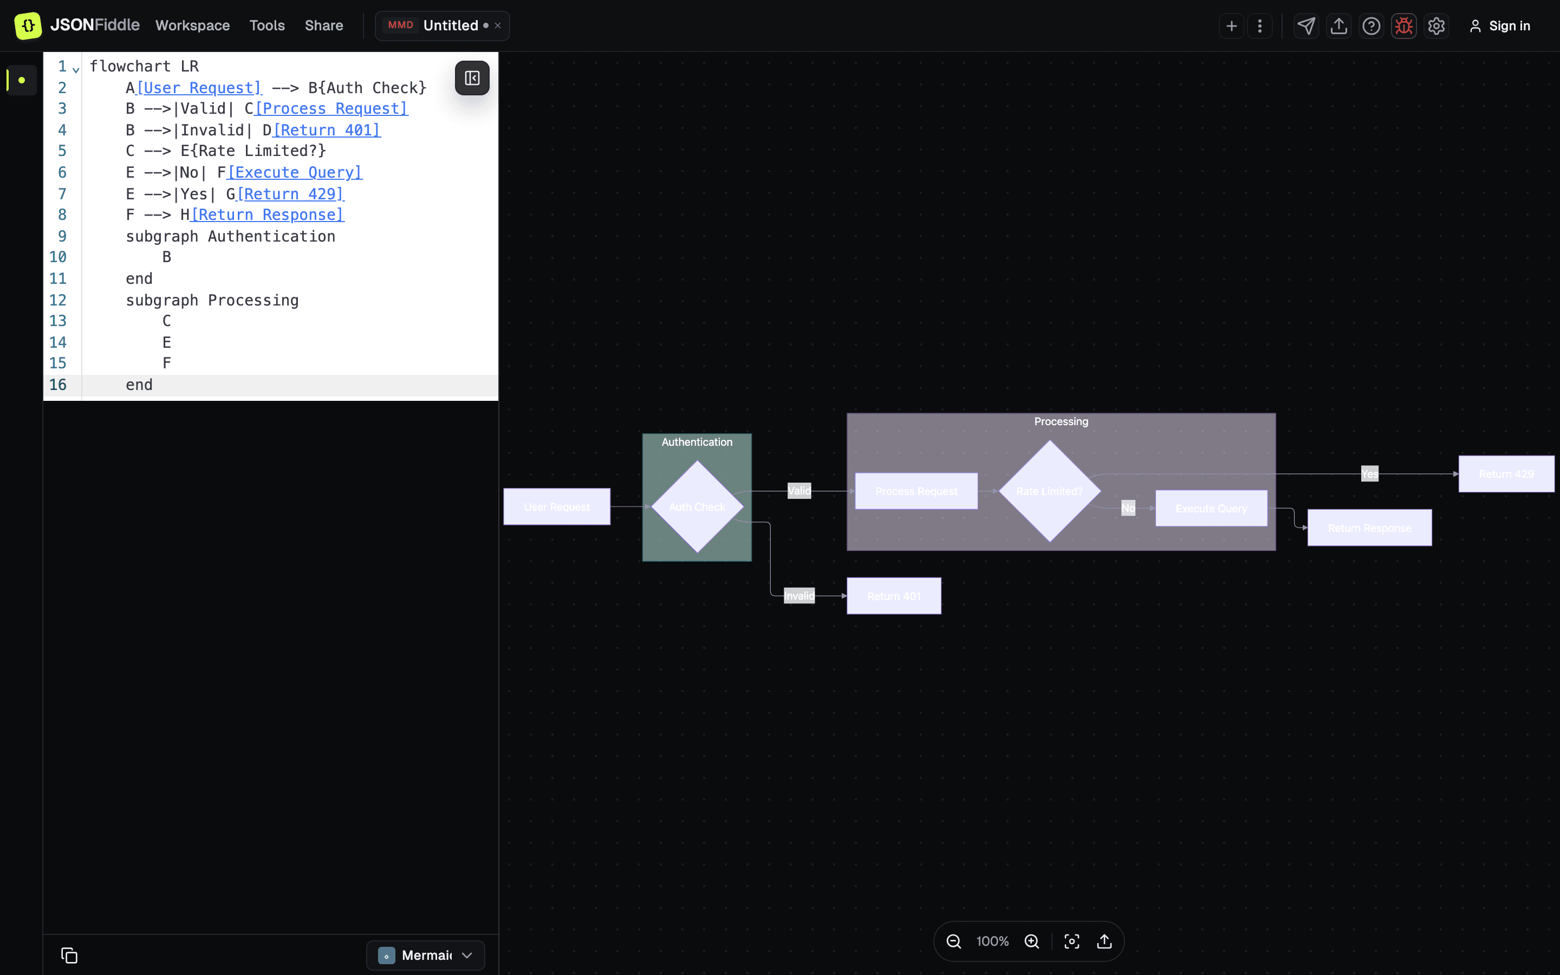1560x975 pixels.
Task: Zoom in the diagram canvas
Action: coord(1031,941)
